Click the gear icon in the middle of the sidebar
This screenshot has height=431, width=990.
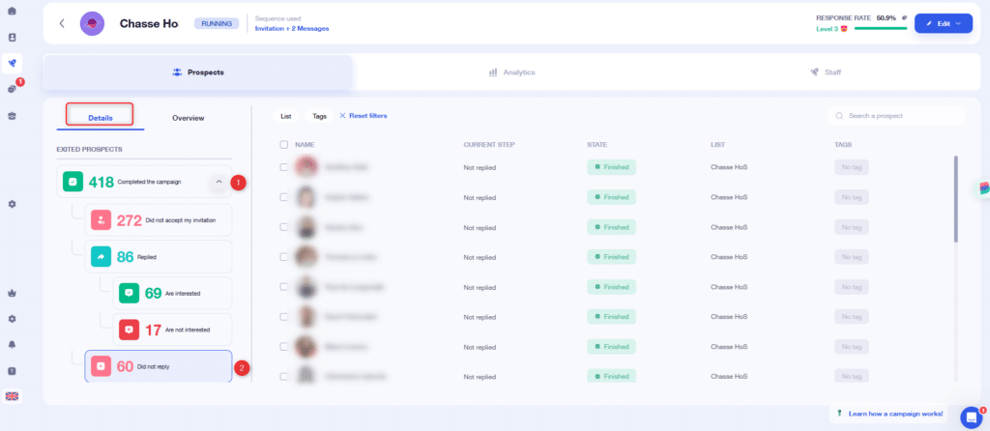(12, 204)
